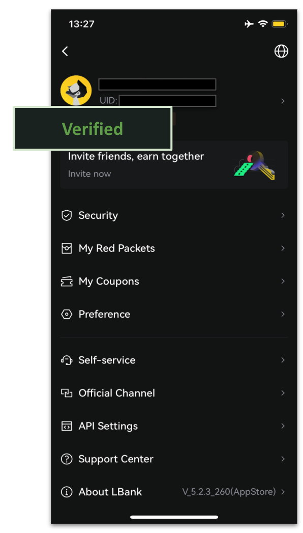This screenshot has width=303, height=533.
Task: Tap the Preference hexagon icon
Action: [x=67, y=314]
